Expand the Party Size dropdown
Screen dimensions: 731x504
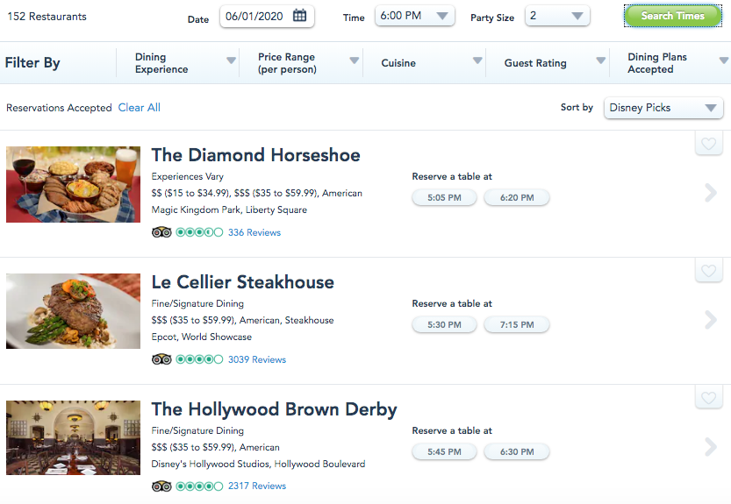tap(557, 16)
